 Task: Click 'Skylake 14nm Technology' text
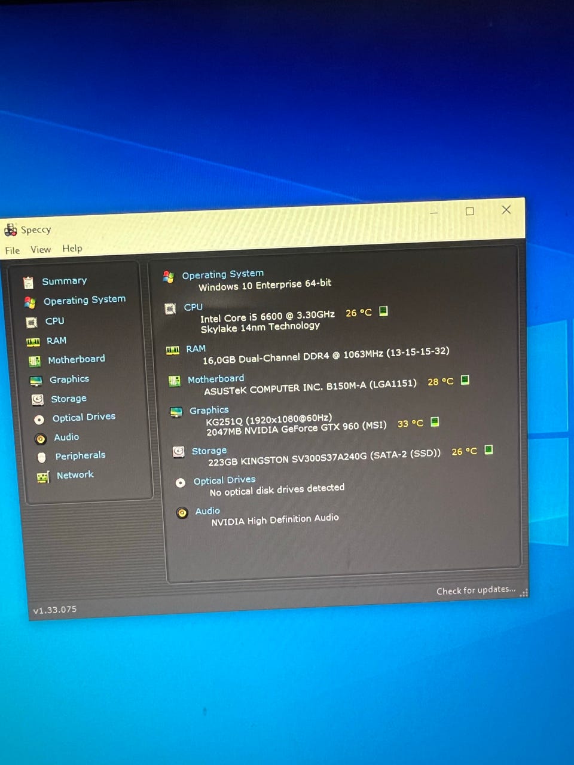[260, 328]
